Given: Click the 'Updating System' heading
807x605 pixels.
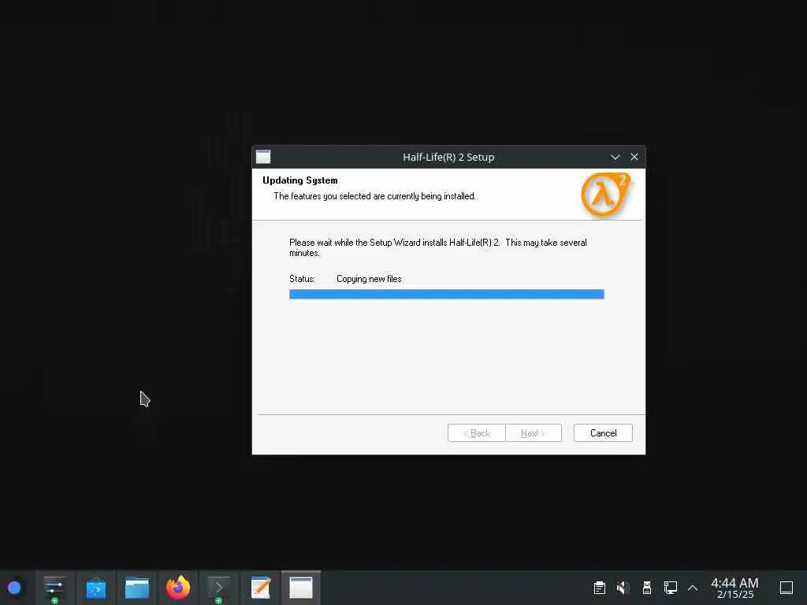Looking at the screenshot, I should [x=300, y=180].
